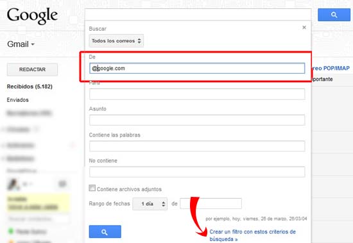Open the Enviados folder

[x=17, y=100]
